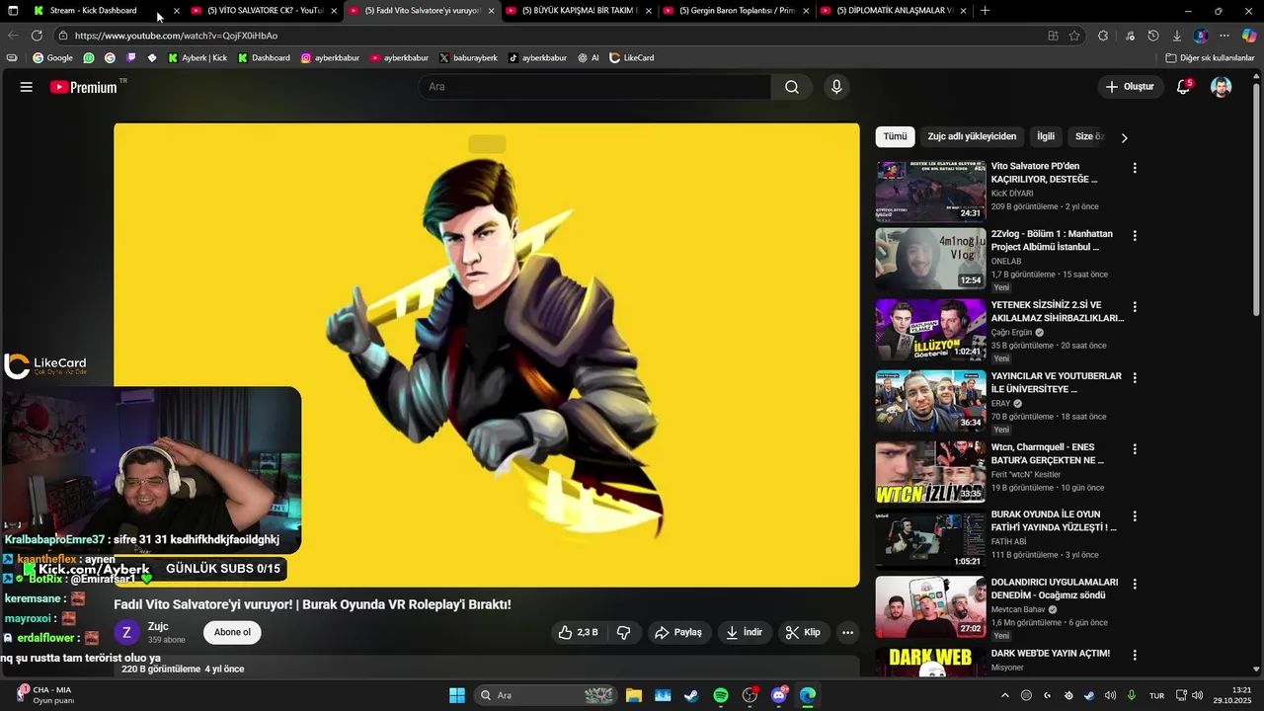Go to the YouTube Premium home logo
This screenshot has height=711, width=1264.
(84, 87)
